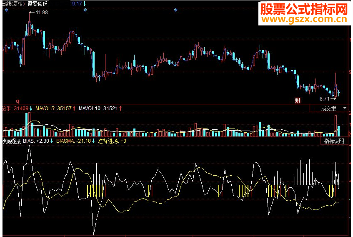Screen dimensions: 353x237
Task: Click the blue diamond marker beneath the 9.17 value
Action: (x=85, y=10)
